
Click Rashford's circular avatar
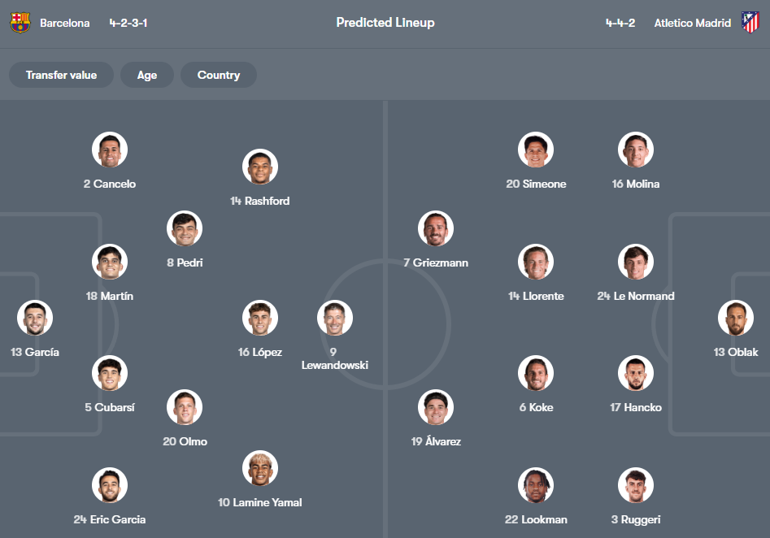tap(260, 167)
